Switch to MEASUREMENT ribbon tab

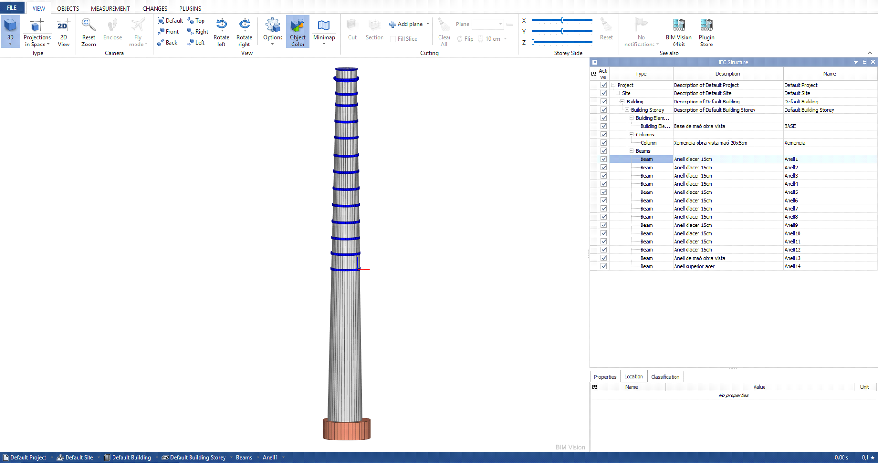(x=110, y=9)
